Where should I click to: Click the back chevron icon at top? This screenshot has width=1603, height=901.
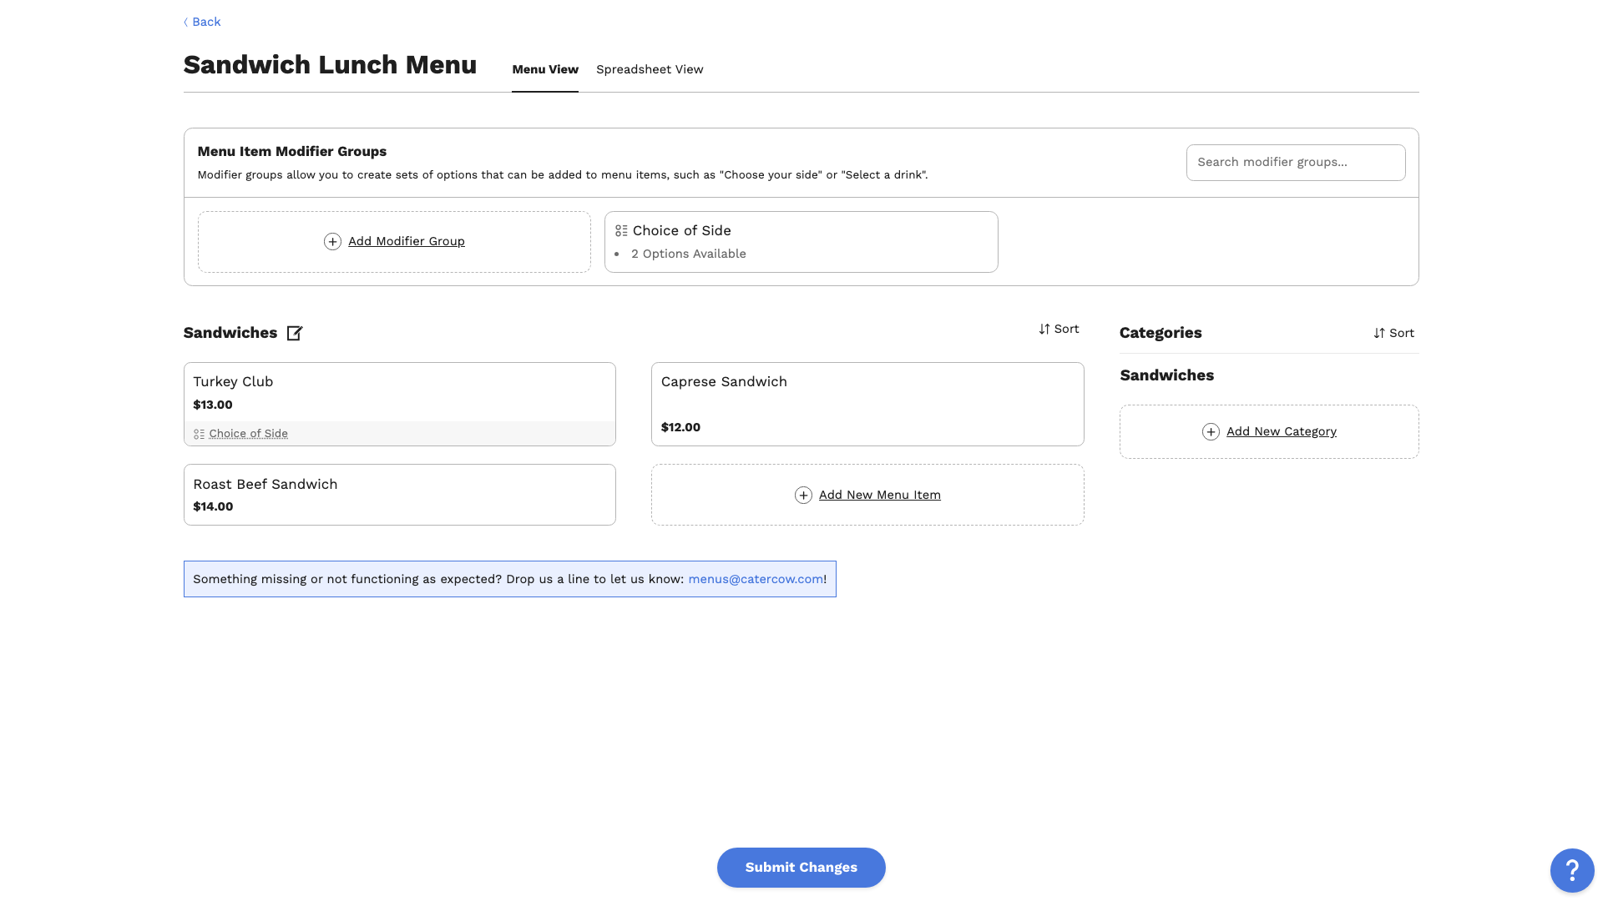185,23
